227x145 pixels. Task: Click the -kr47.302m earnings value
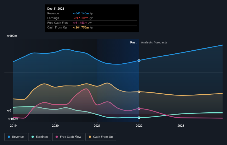80,18
